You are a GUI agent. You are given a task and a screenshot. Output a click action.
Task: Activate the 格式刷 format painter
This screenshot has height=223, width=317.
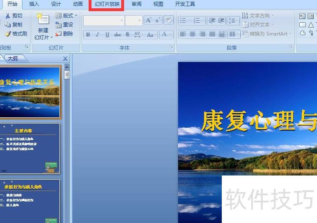16,33
